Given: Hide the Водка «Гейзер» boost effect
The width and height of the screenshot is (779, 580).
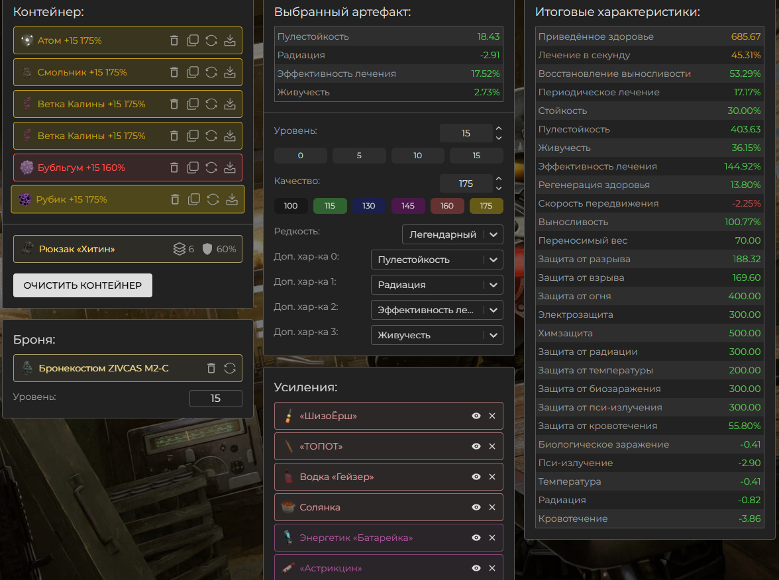Looking at the screenshot, I should [x=476, y=477].
